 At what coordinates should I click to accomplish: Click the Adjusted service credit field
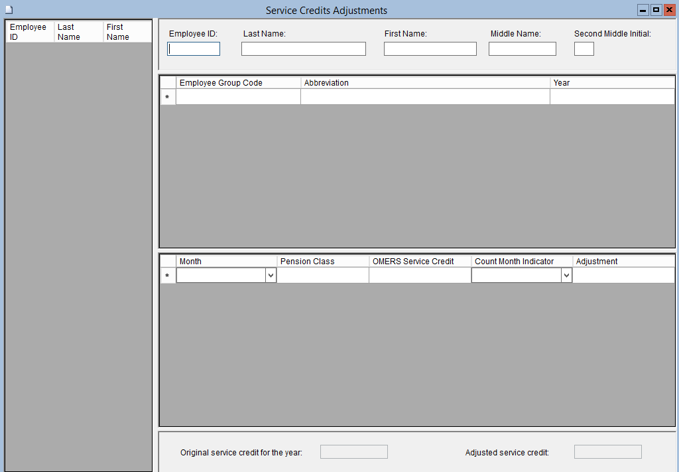607,452
